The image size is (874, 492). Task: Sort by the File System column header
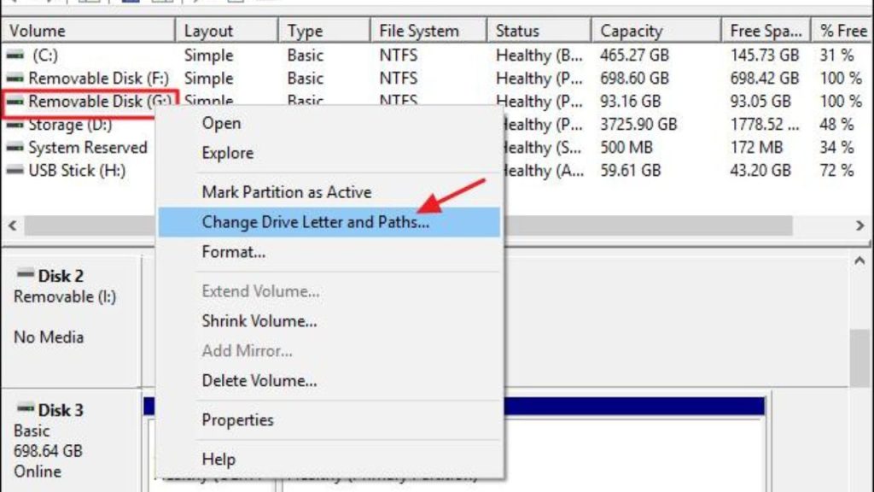pyautogui.click(x=428, y=31)
